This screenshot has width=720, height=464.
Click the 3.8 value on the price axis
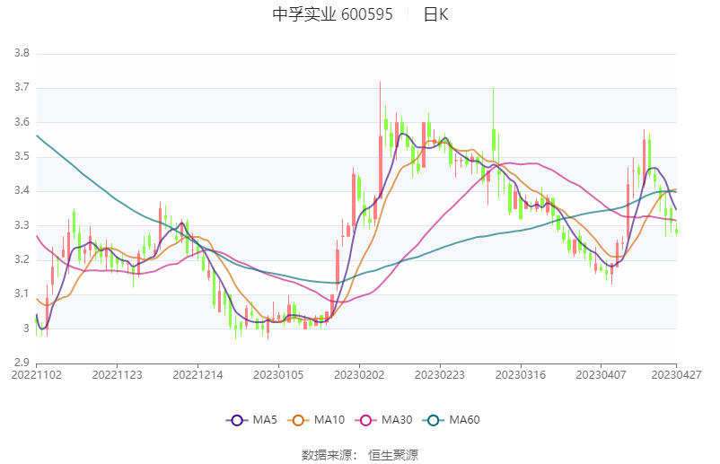[x=22, y=54]
